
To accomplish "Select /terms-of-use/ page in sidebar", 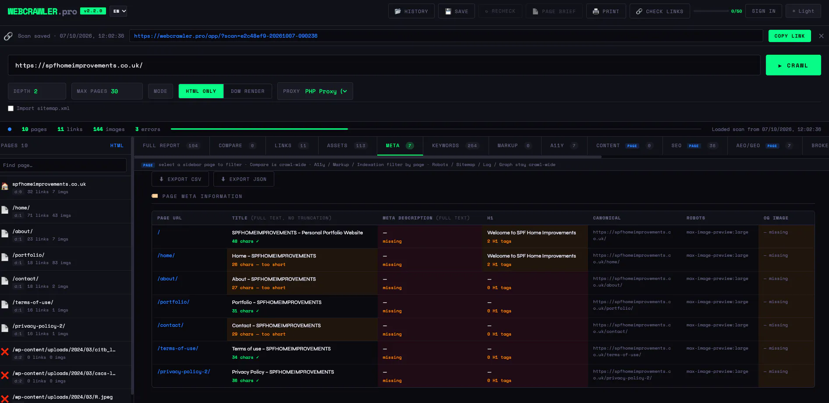I will point(66,306).
